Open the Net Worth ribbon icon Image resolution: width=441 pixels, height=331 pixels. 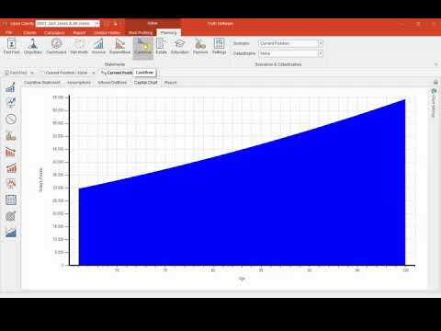coord(79,46)
